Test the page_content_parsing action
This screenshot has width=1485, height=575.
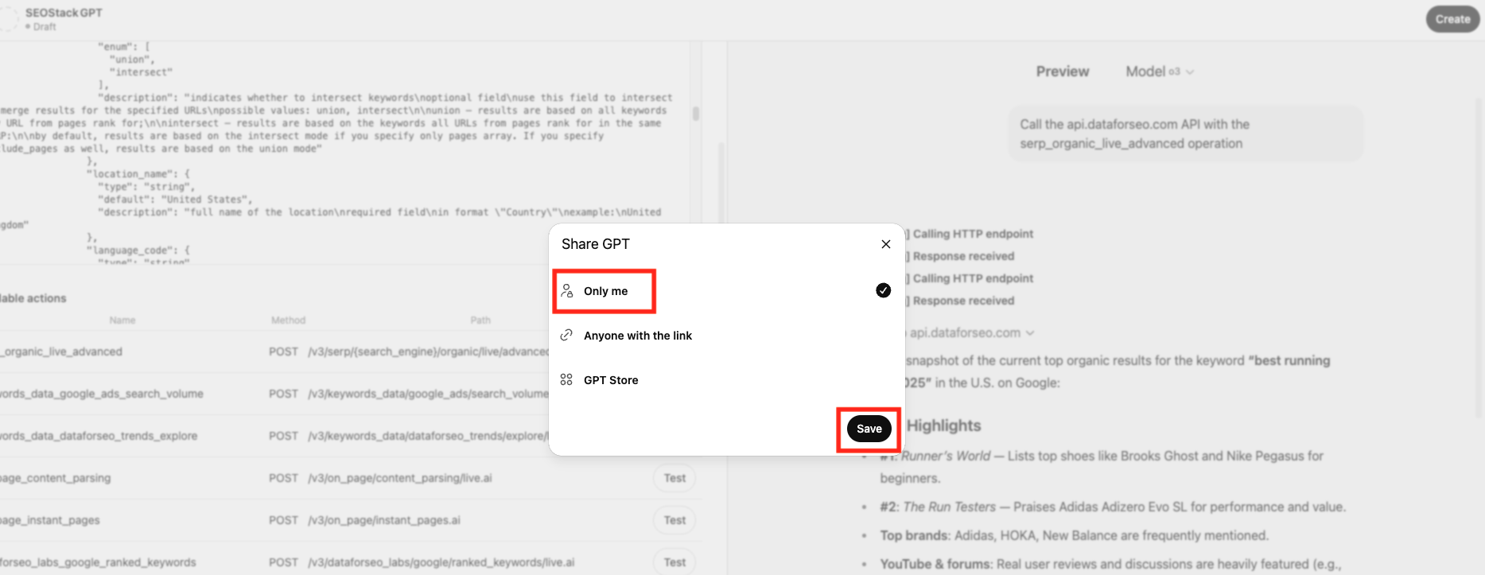674,478
